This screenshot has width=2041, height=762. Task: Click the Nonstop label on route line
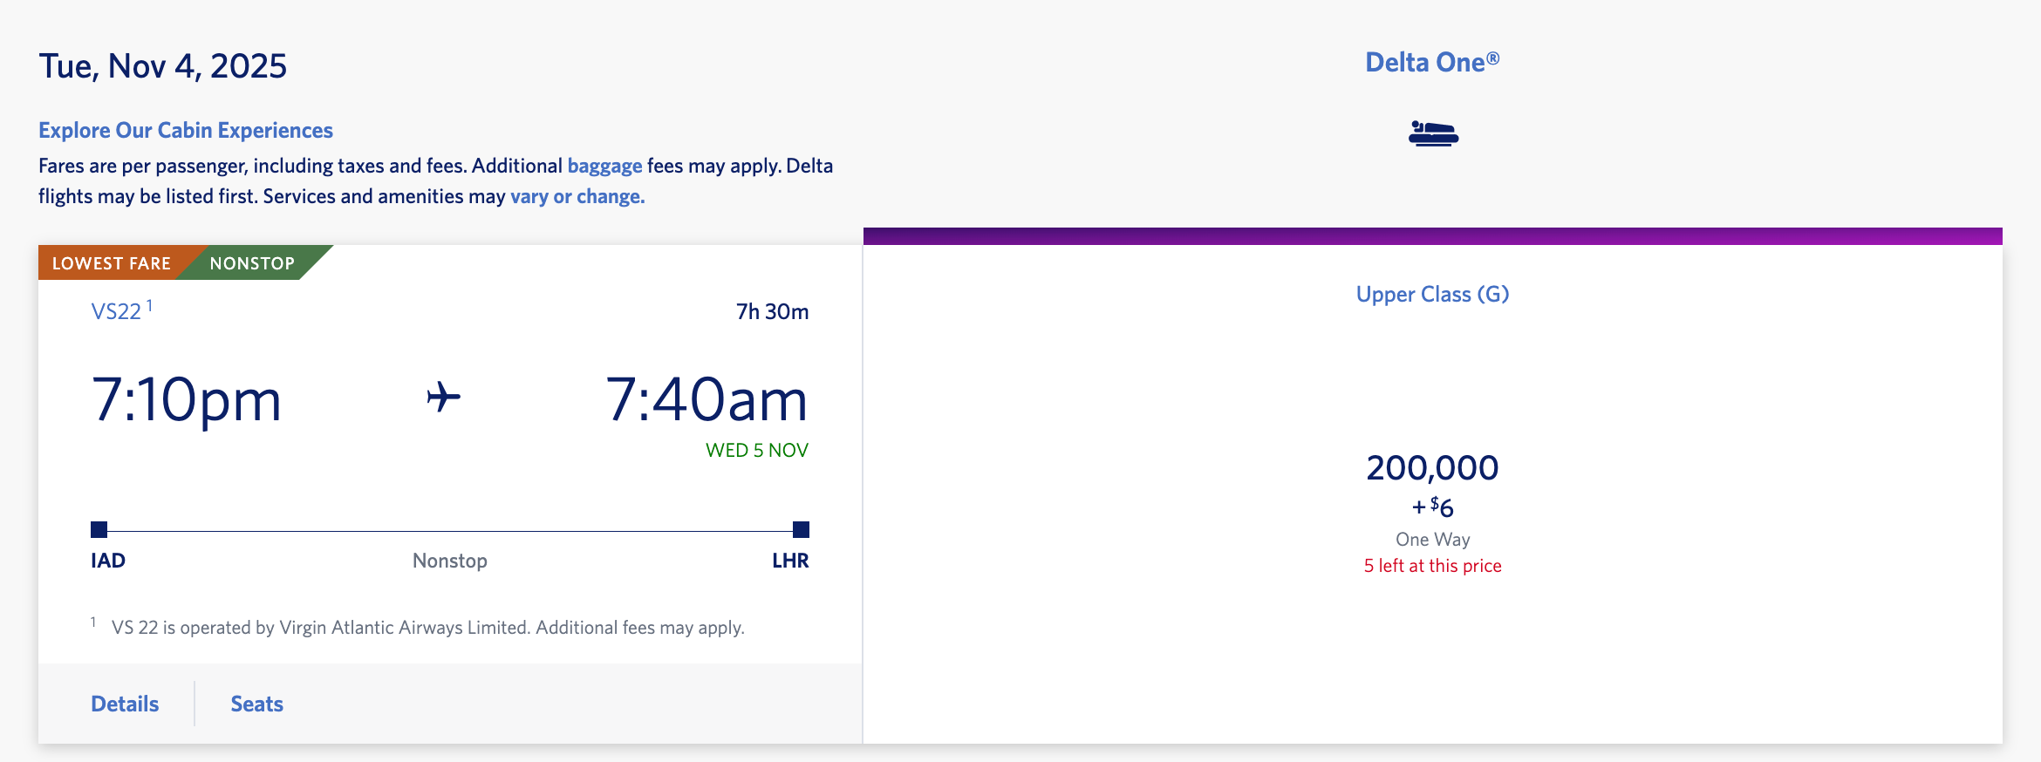(450, 561)
